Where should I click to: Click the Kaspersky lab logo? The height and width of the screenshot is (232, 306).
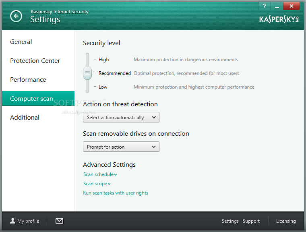(279, 19)
